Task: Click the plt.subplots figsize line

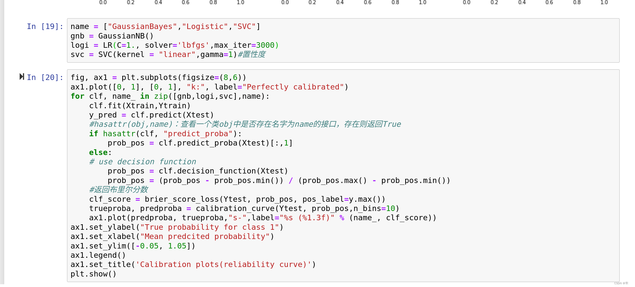Action: click(158, 77)
